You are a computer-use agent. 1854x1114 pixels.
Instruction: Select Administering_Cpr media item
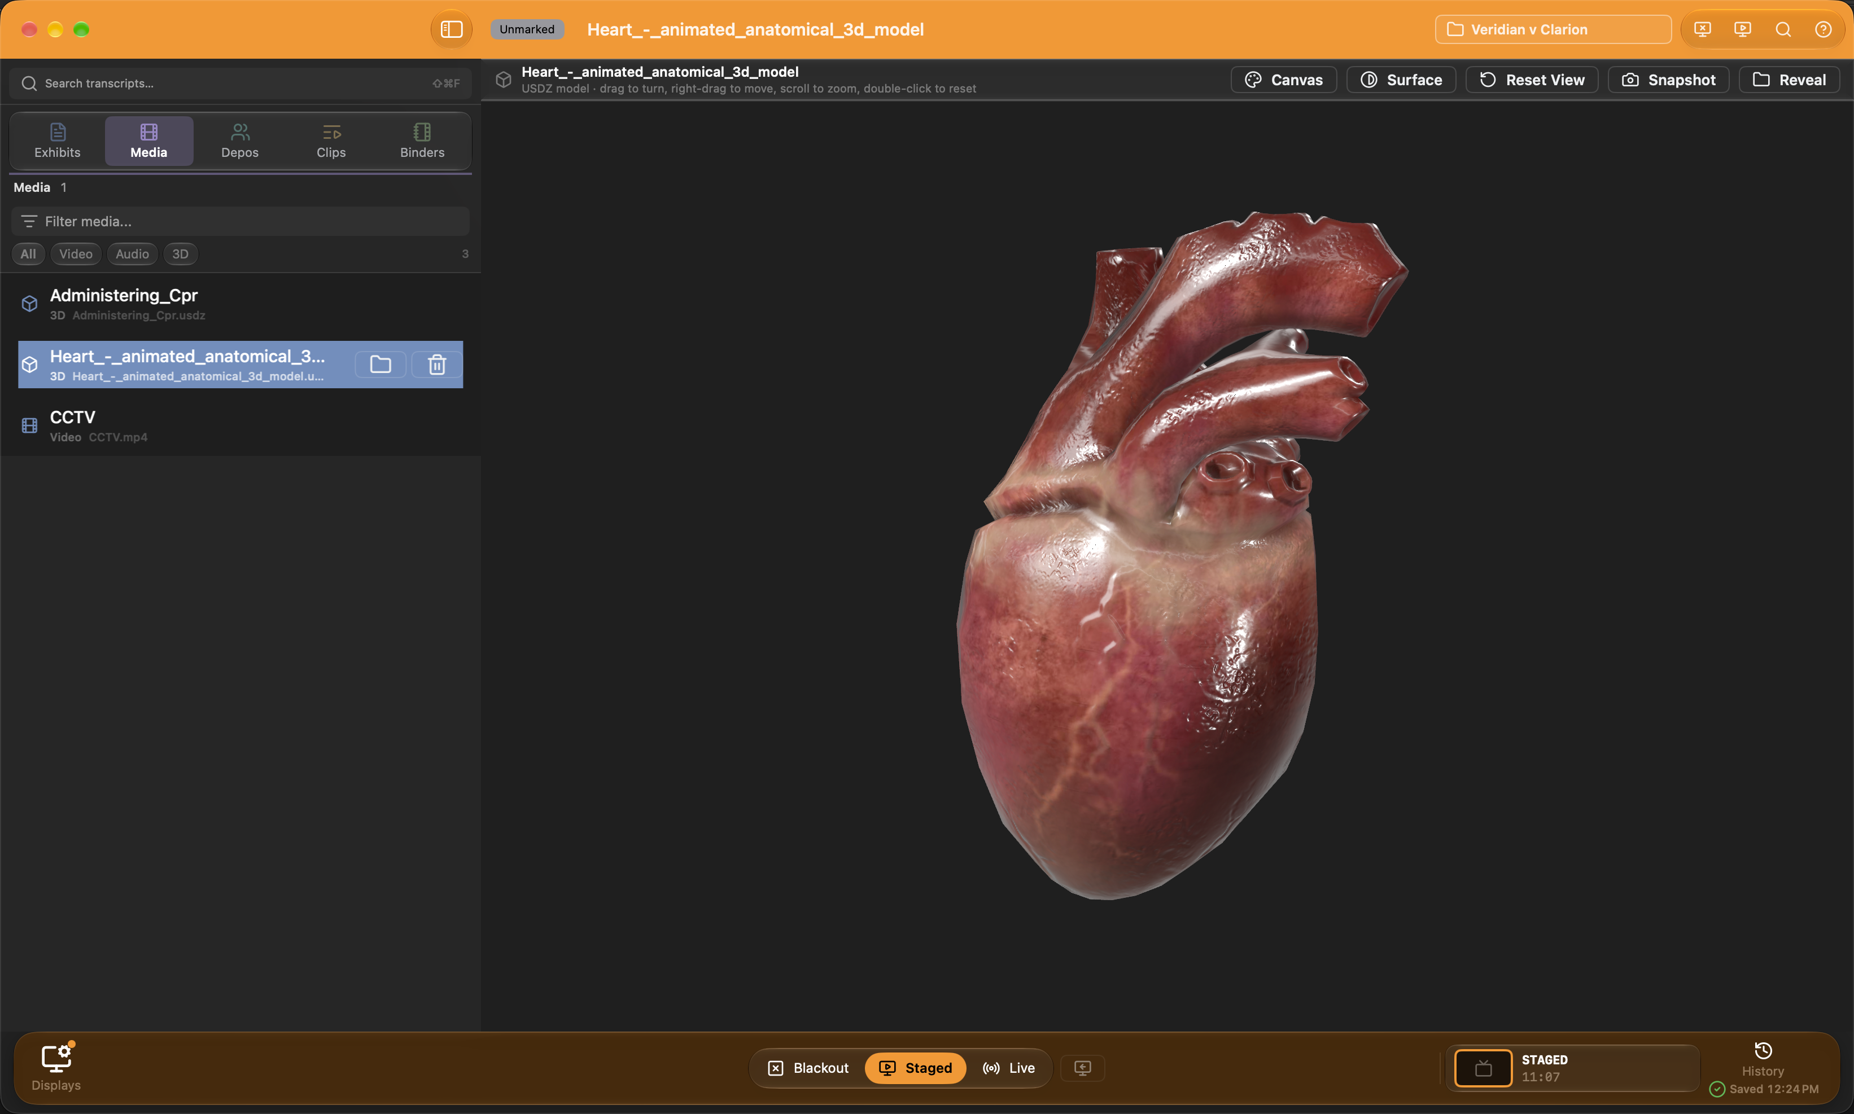tap(241, 304)
